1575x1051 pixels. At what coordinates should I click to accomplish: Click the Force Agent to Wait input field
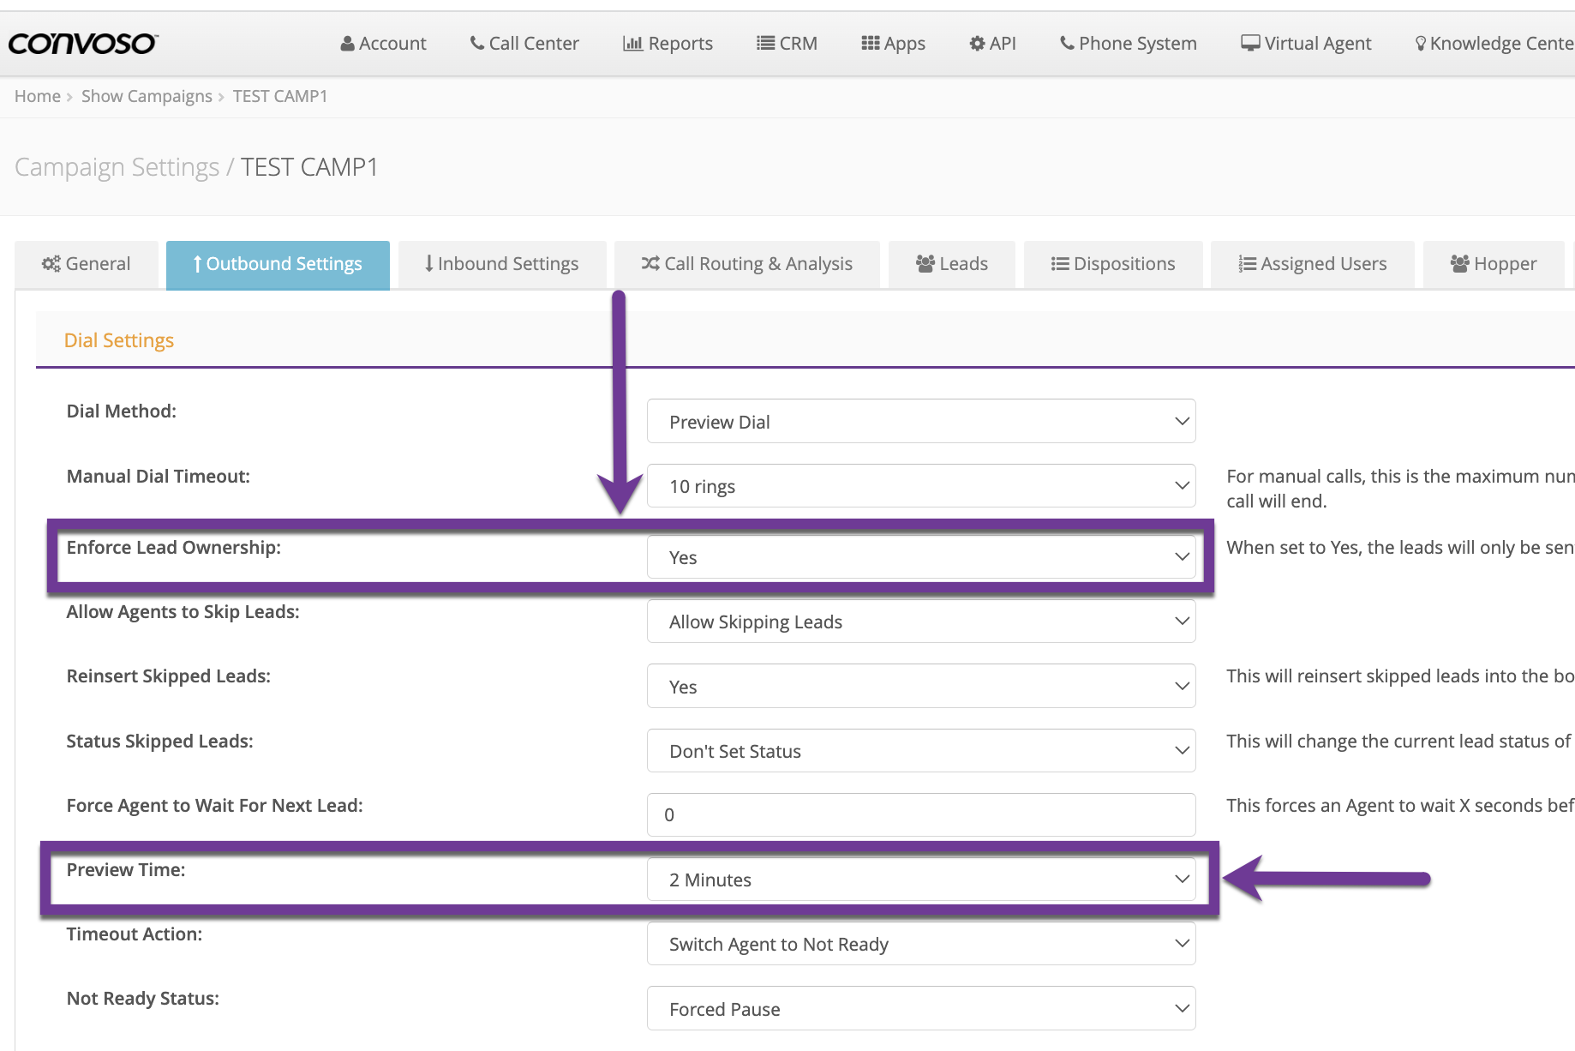click(920, 814)
